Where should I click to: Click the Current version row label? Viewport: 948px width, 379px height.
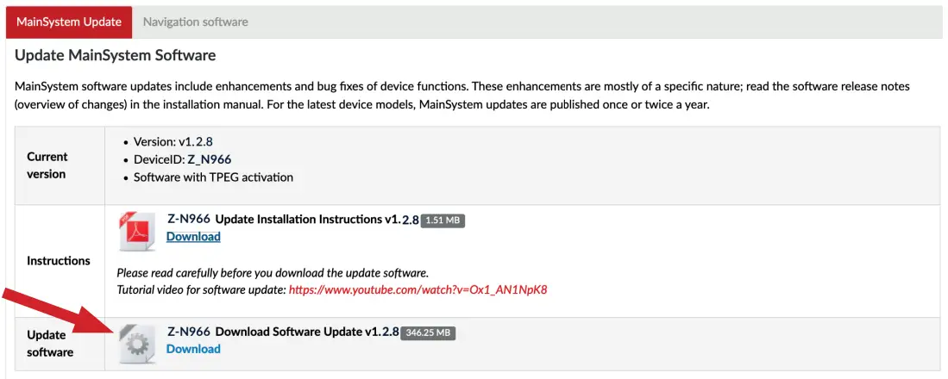click(x=47, y=165)
